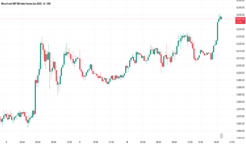The image size is (246, 145).
Task: Click the 6,015.00 price axis label
Action: (240, 51)
